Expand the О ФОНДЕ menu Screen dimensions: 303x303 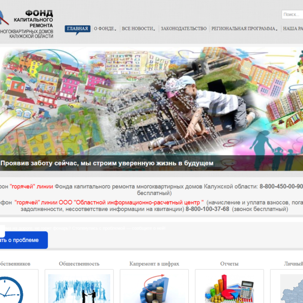(105, 29)
